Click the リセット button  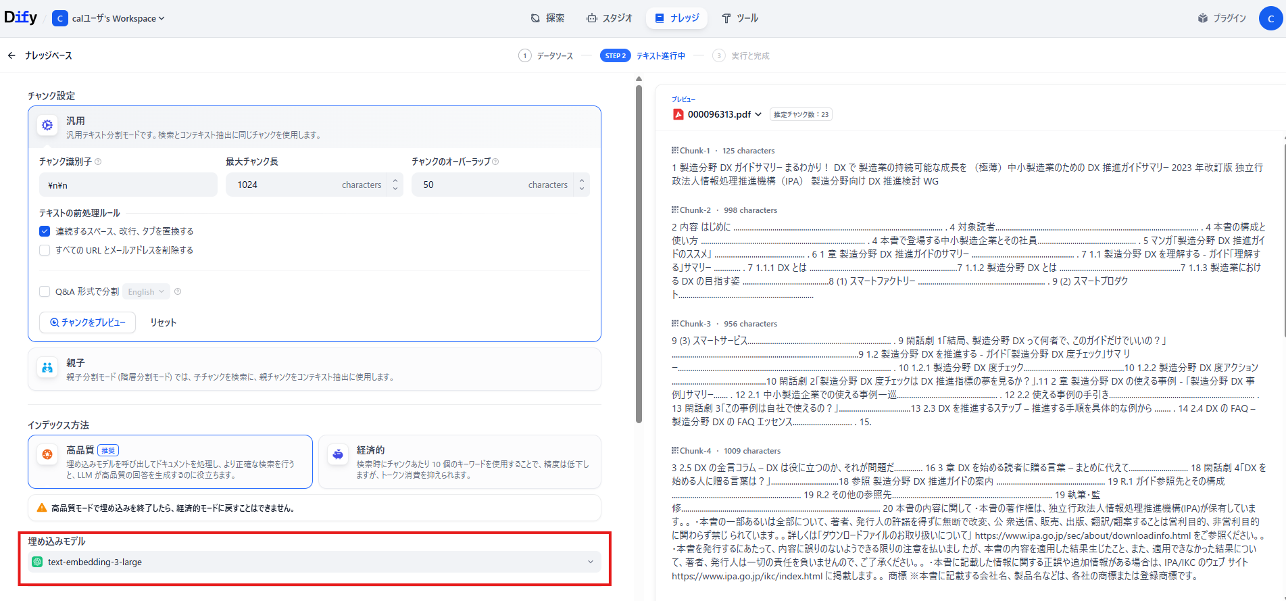tap(163, 322)
